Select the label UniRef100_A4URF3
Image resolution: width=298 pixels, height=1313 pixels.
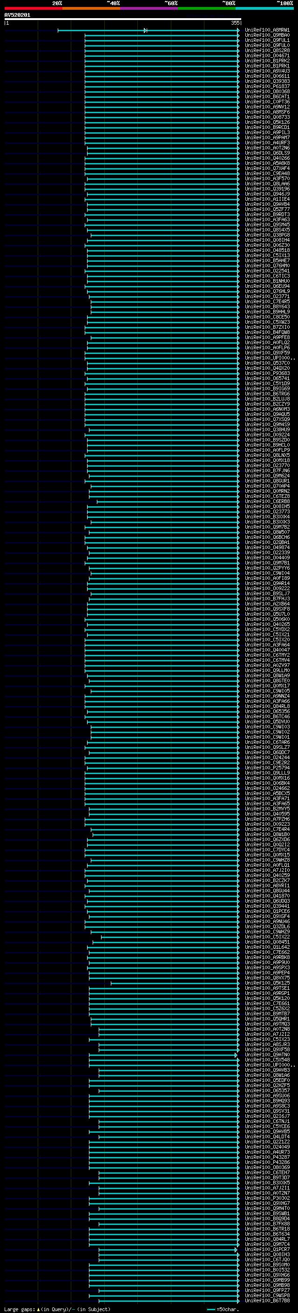coord(267,143)
